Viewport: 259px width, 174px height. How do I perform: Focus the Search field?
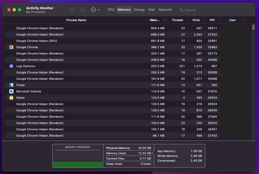tap(215, 10)
